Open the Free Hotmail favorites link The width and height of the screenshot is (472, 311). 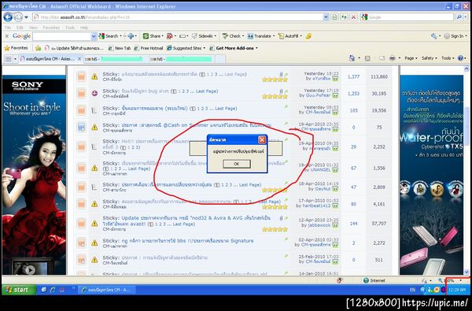pyautogui.click(x=149, y=48)
